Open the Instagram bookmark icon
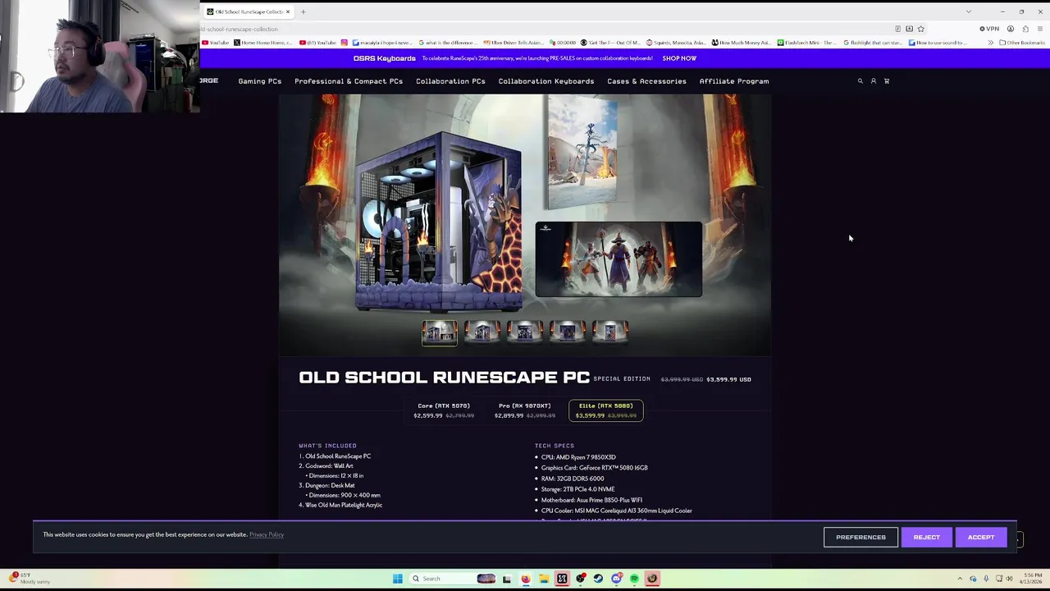 [345, 43]
